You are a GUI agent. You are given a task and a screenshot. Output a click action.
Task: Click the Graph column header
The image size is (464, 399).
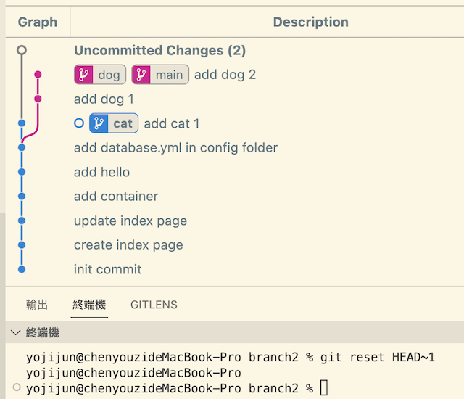[38, 22]
